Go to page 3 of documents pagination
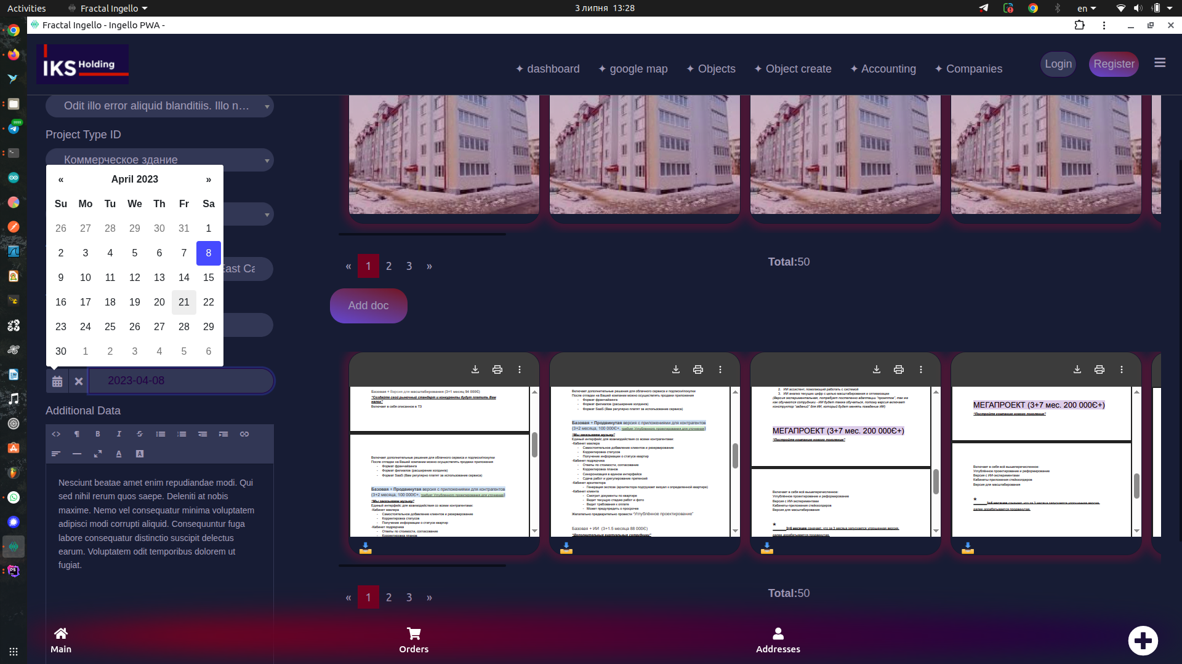 click(409, 598)
